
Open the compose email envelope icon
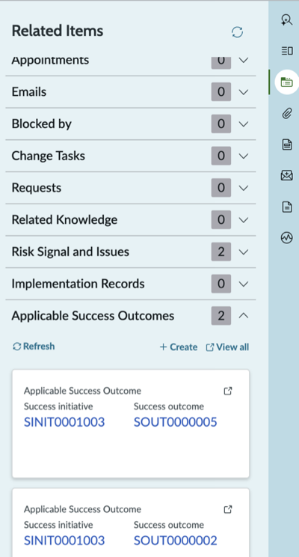click(x=287, y=175)
